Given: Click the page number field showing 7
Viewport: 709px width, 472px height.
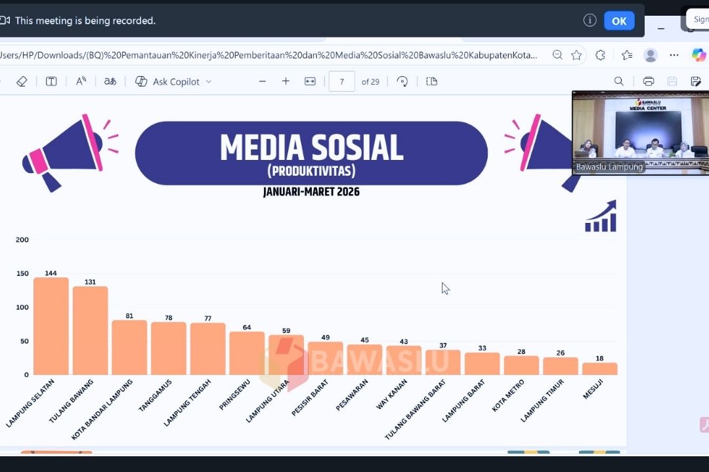Looking at the screenshot, I should [341, 82].
